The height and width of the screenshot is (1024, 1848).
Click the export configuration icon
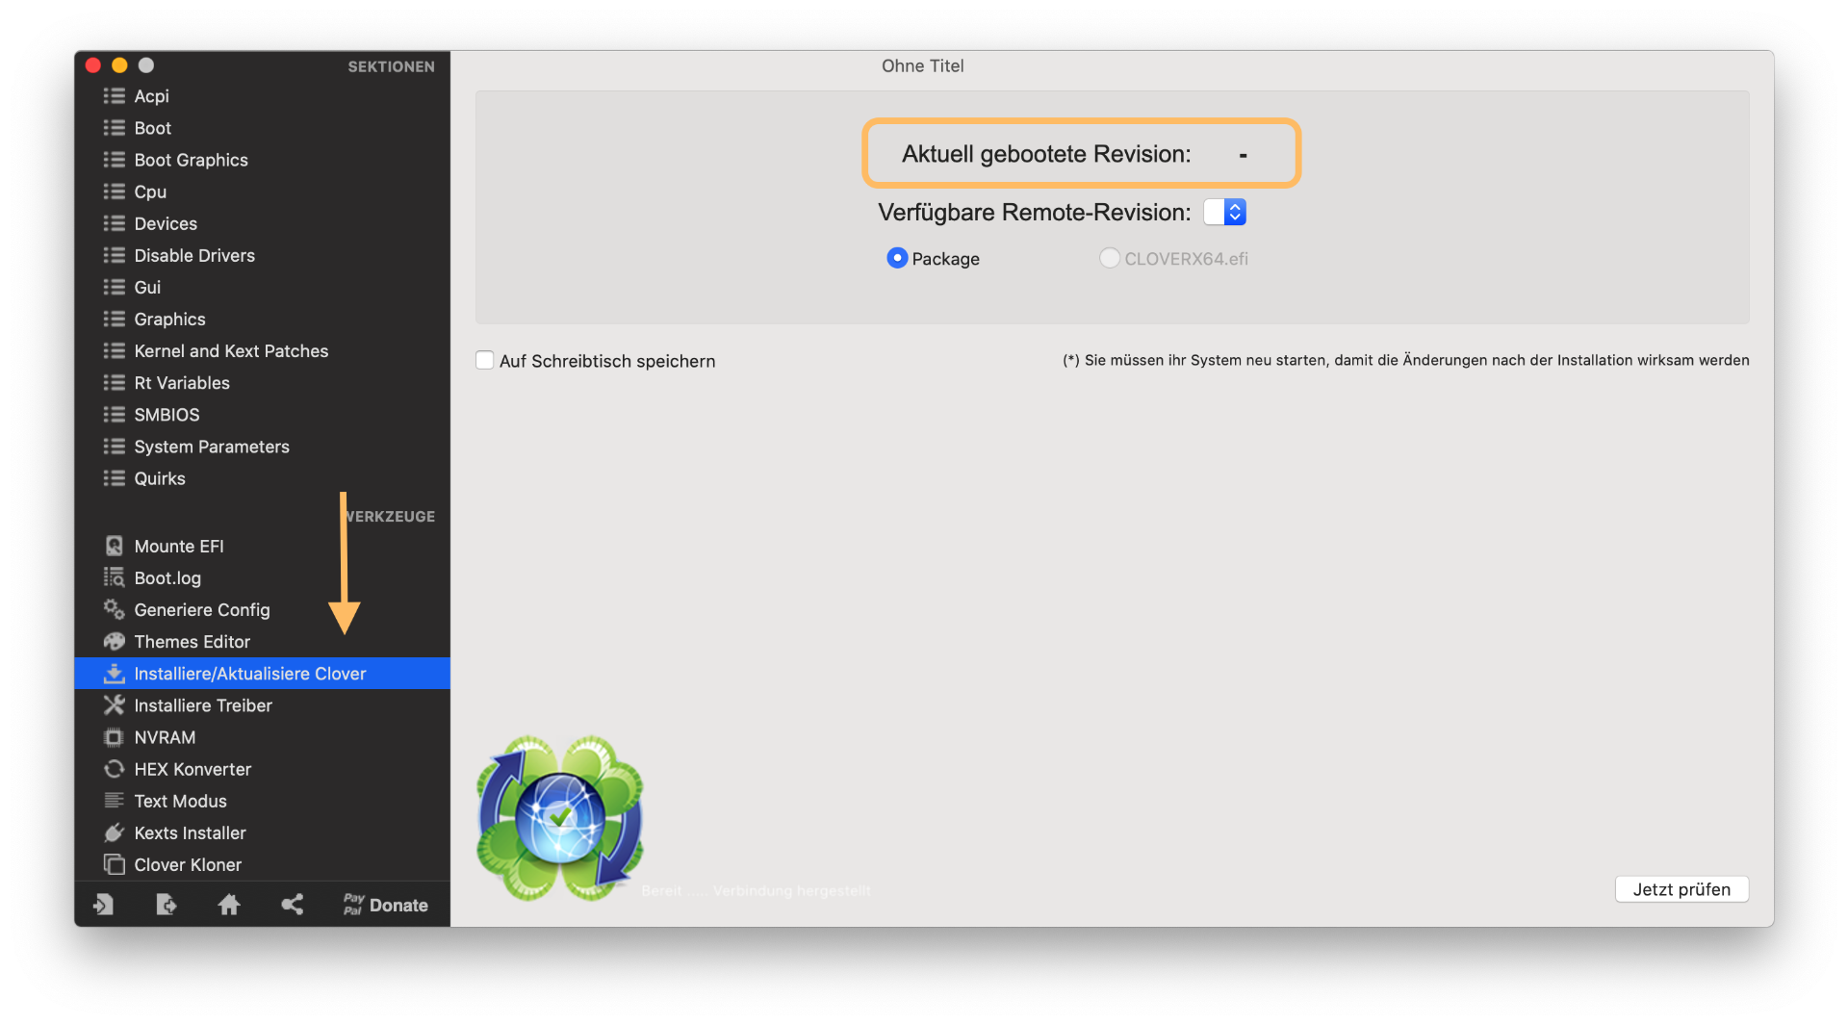167,904
